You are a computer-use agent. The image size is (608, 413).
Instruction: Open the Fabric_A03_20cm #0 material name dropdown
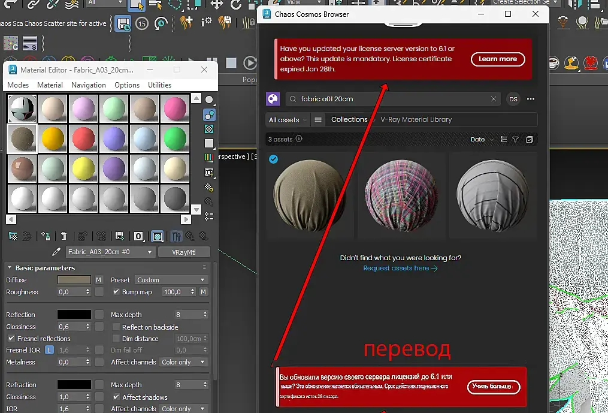click(110, 252)
